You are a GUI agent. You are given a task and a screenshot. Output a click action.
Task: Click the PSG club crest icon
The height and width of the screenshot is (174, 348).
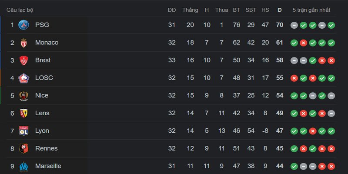tap(23, 25)
